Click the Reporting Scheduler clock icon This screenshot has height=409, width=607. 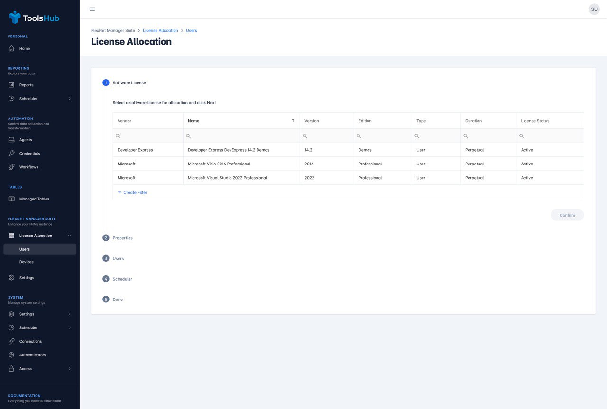pyautogui.click(x=11, y=99)
